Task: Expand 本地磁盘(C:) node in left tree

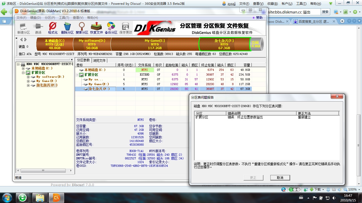Action: (23, 68)
